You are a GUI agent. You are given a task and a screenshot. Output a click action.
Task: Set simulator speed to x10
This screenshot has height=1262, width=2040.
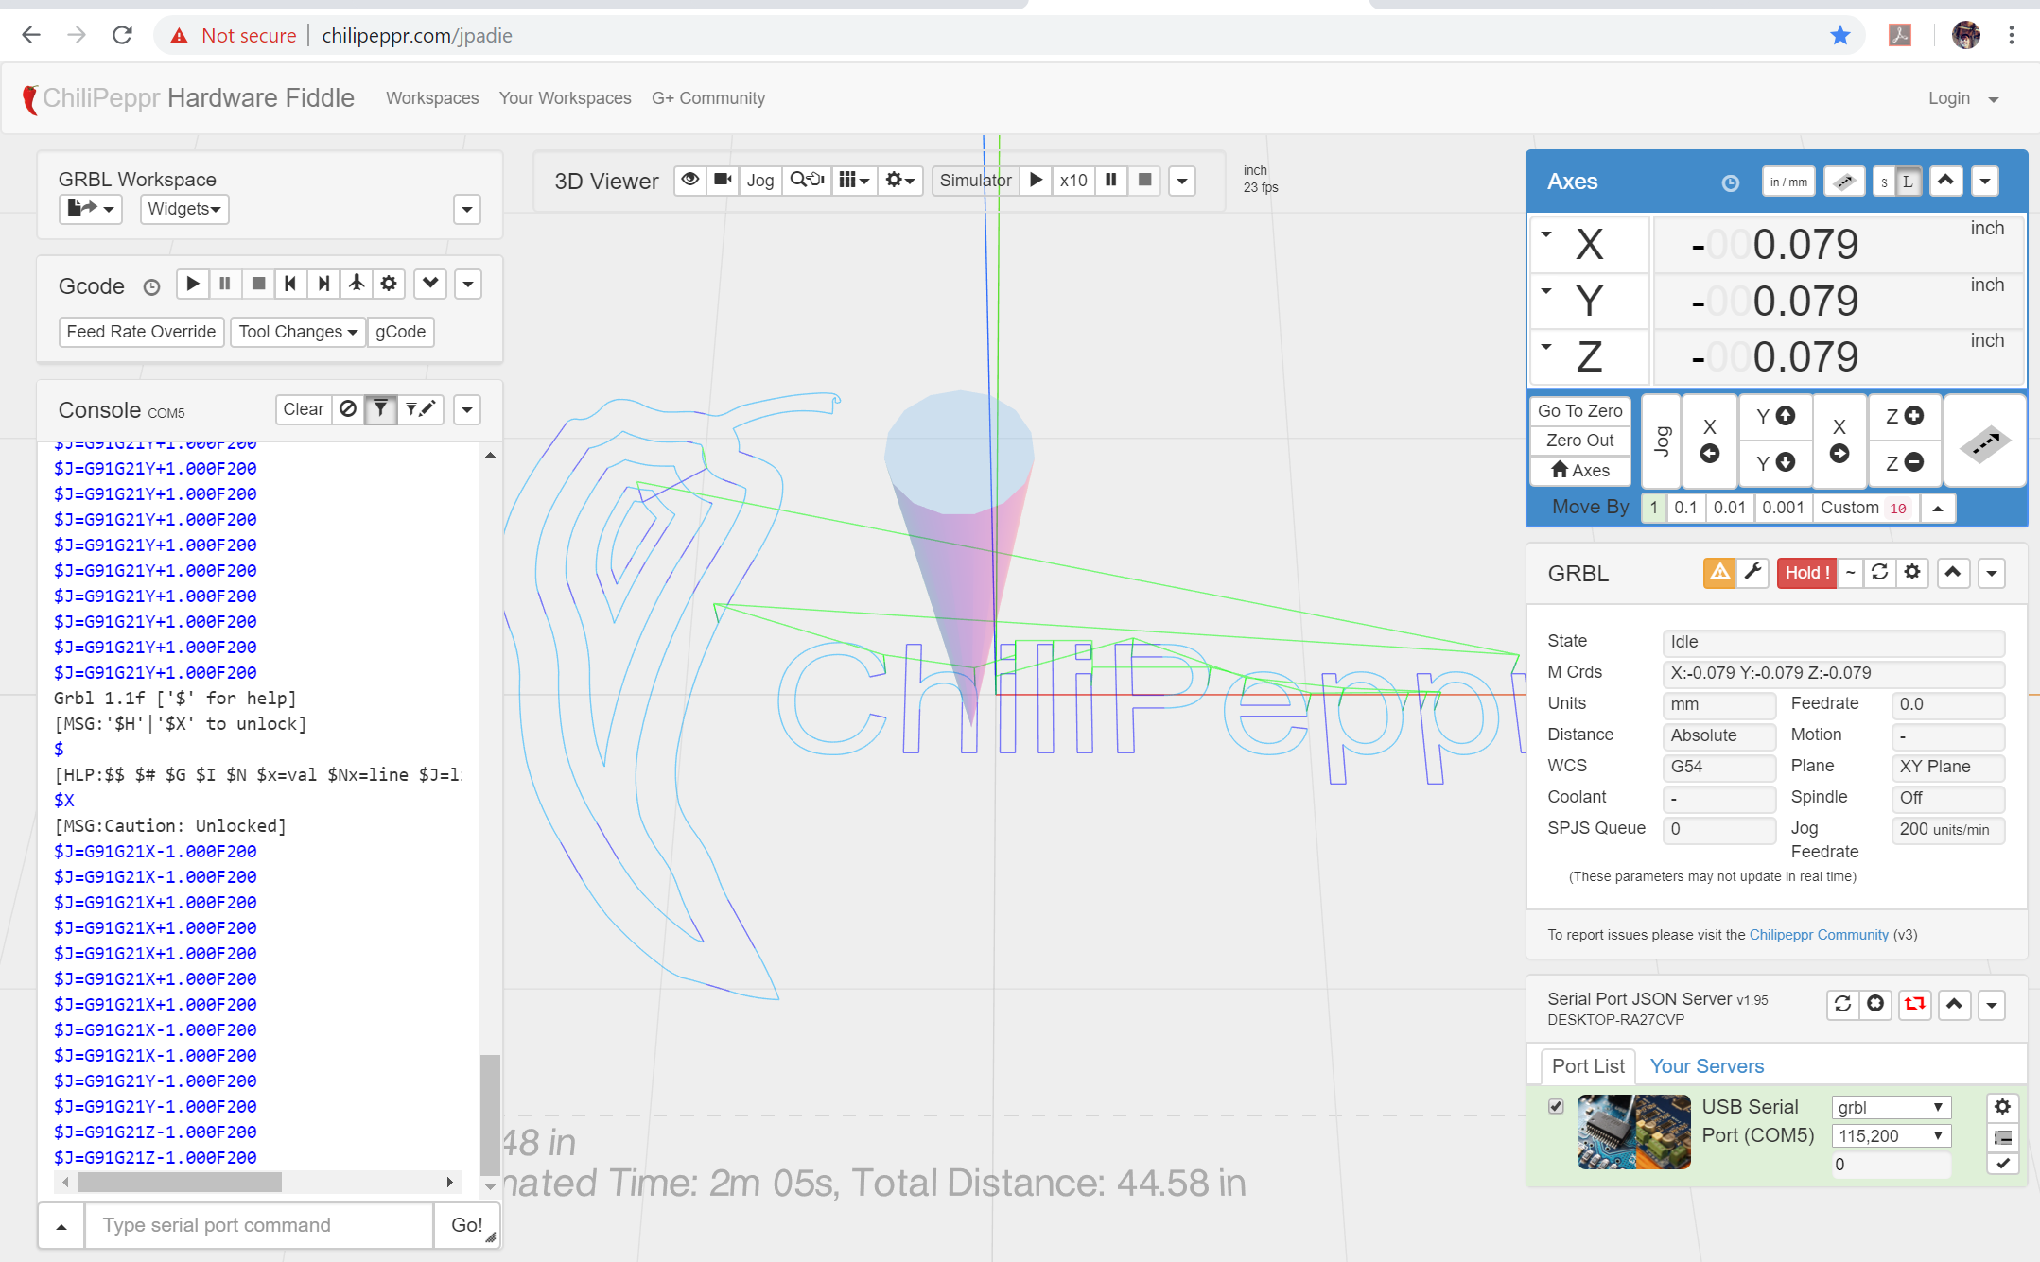tap(1073, 180)
